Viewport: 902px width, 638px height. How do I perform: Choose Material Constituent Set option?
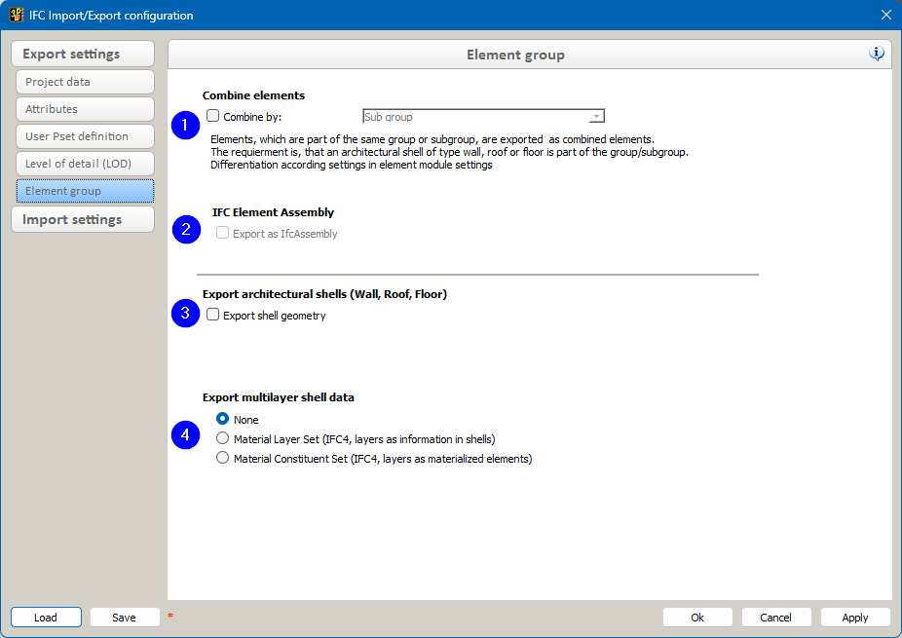click(223, 458)
